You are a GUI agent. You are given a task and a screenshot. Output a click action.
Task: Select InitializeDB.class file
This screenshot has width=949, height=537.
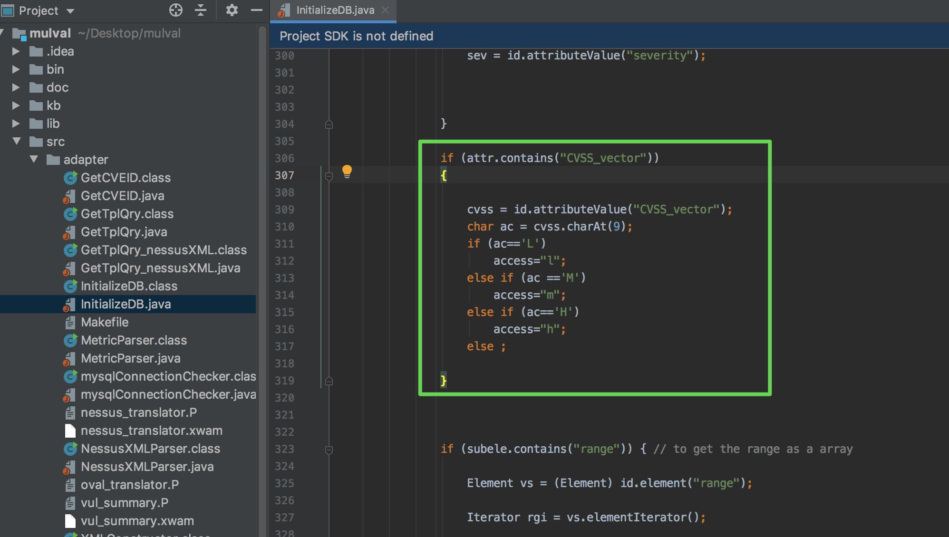coord(129,286)
